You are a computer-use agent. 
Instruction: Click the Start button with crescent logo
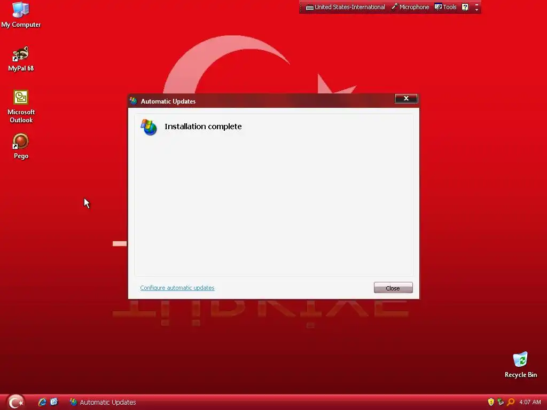point(15,402)
